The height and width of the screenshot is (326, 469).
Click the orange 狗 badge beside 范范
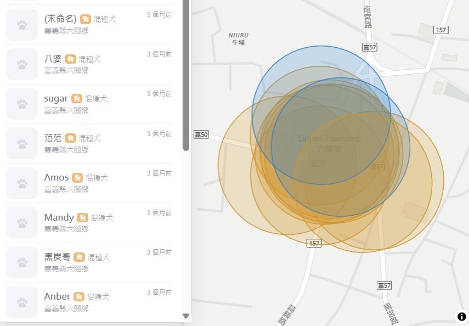point(70,138)
